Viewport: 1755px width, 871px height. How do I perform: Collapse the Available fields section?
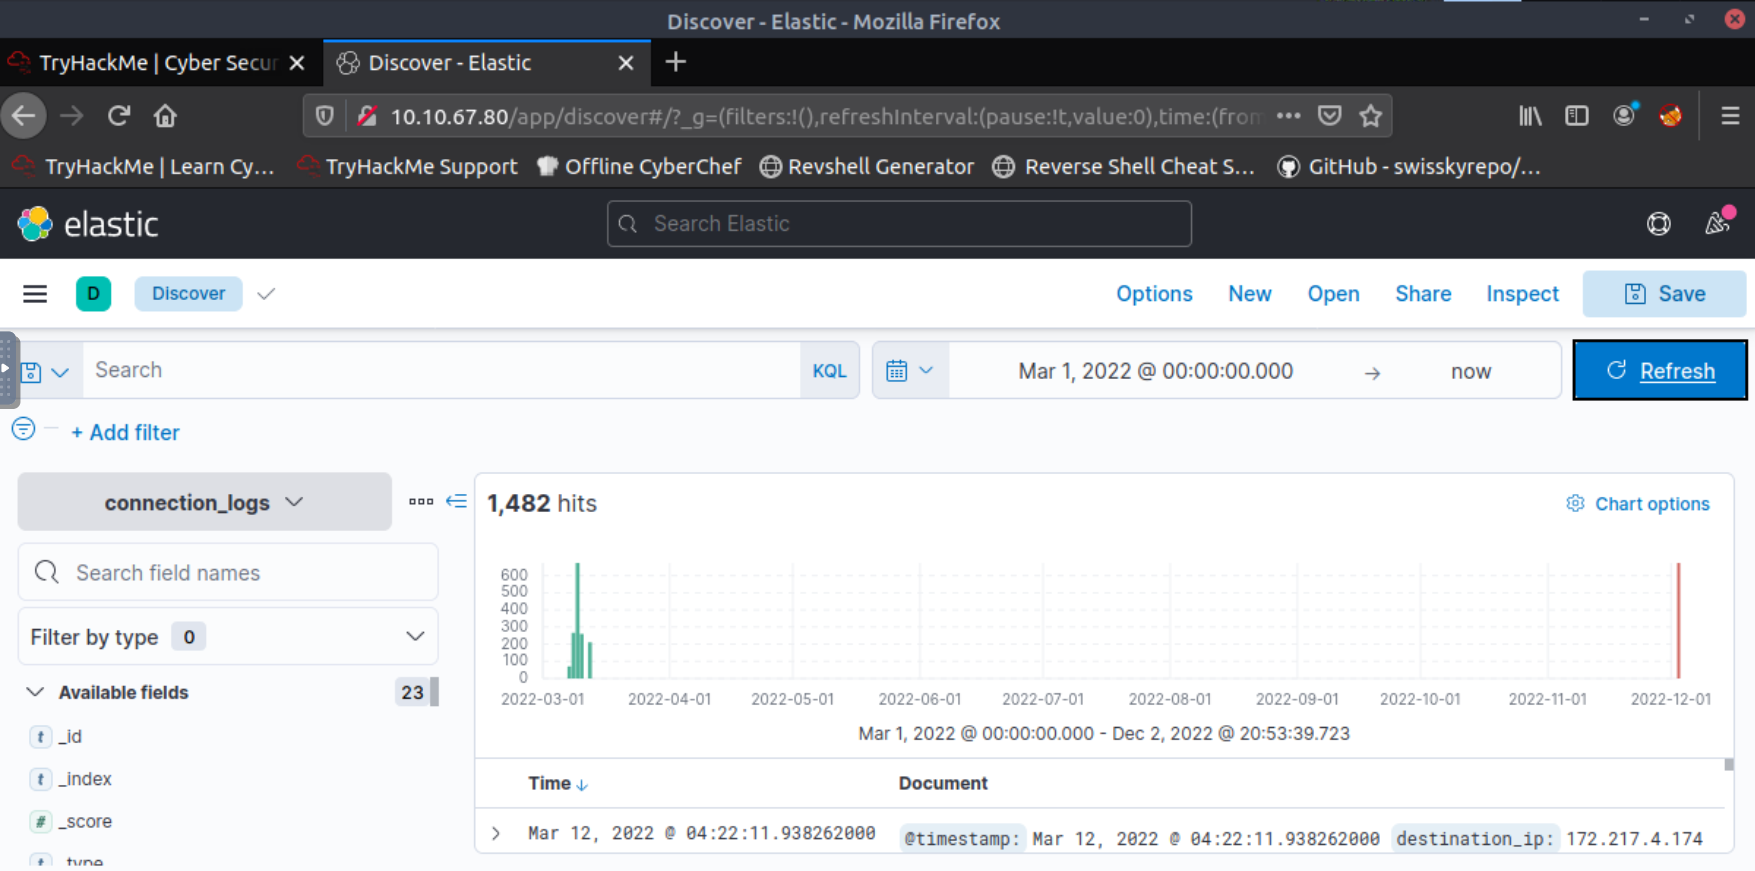click(x=35, y=692)
